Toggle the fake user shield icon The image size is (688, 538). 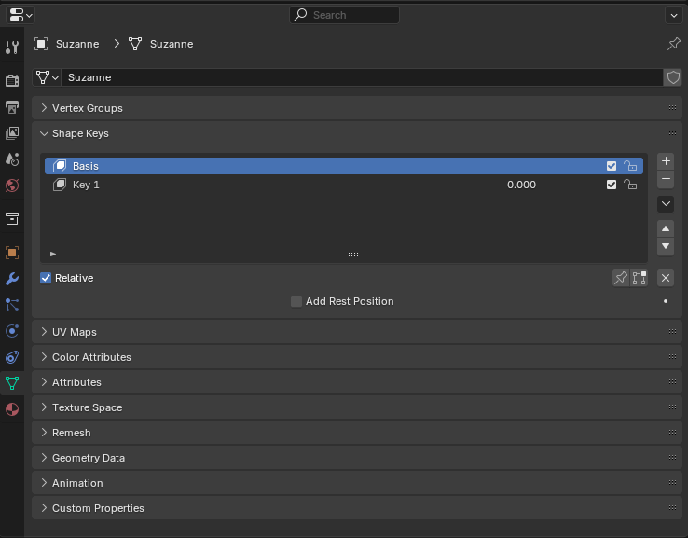pyautogui.click(x=673, y=77)
